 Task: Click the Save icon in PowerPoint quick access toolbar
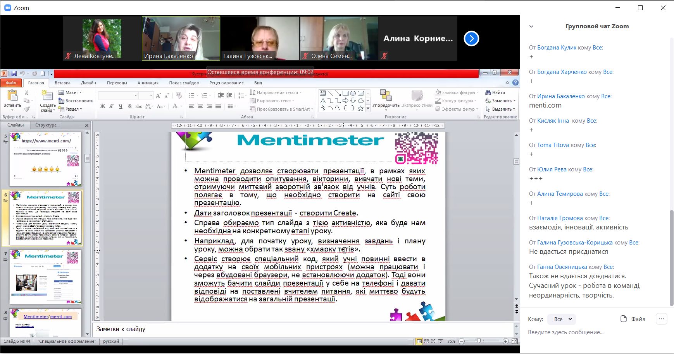pyautogui.click(x=14, y=74)
